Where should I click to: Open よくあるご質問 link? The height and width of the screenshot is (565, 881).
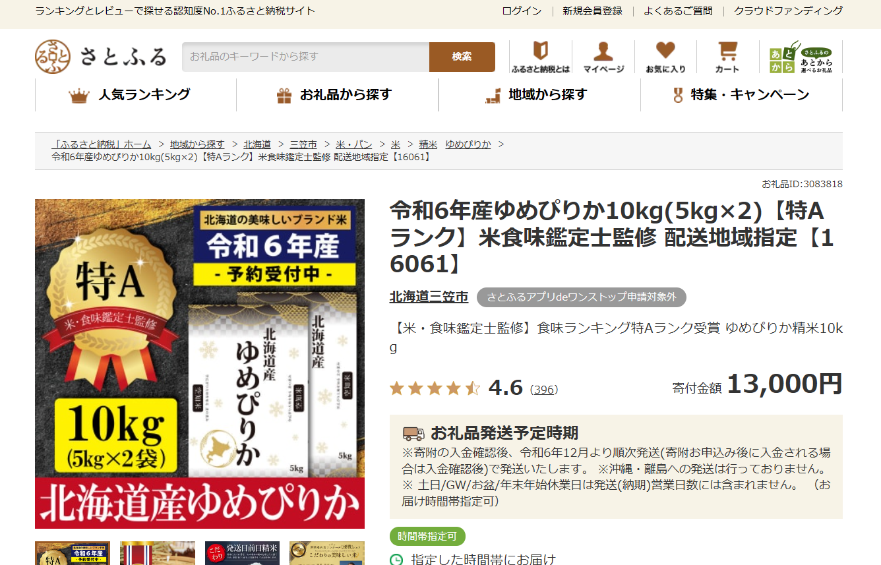pos(678,11)
